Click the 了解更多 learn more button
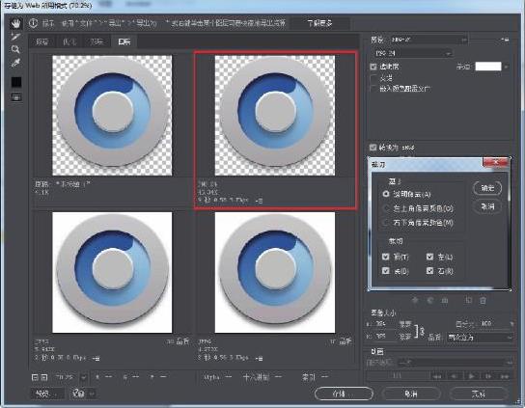The width and height of the screenshot is (525, 408). tap(319, 23)
